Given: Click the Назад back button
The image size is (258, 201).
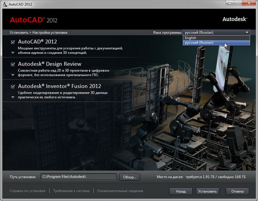Looking at the screenshot, I should [x=181, y=191].
